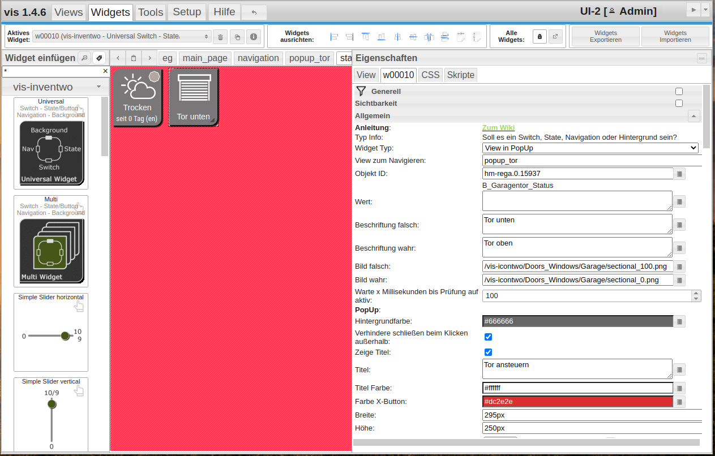Click the Farbe X-Button color field
Screen dimensions: 715x456
click(x=577, y=402)
